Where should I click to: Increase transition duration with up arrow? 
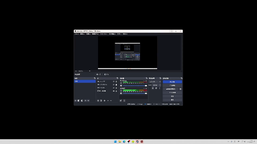point(160,84)
